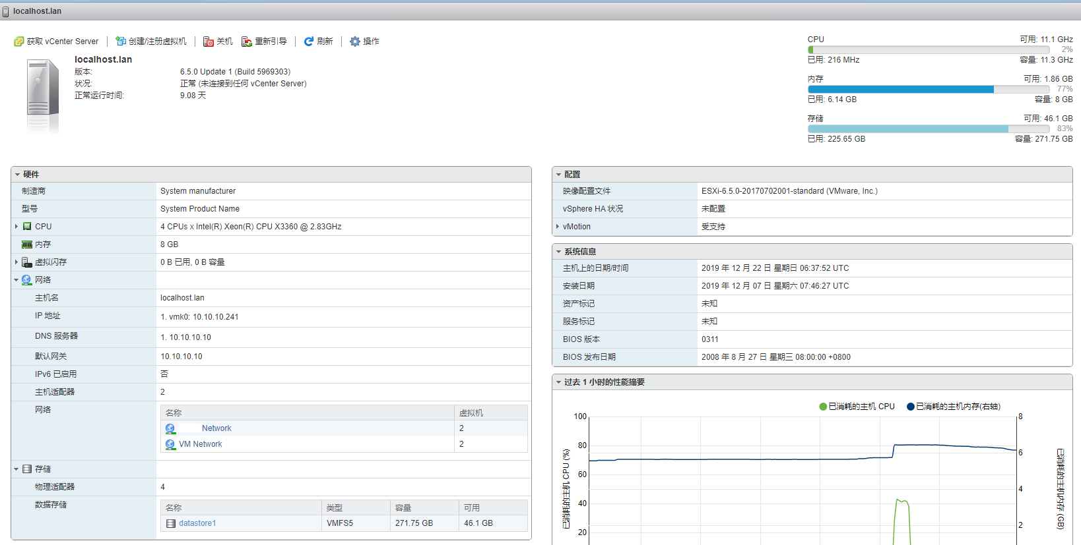The image size is (1081, 545).
Task: Click the datastore1 disk icon
Action: [171, 523]
